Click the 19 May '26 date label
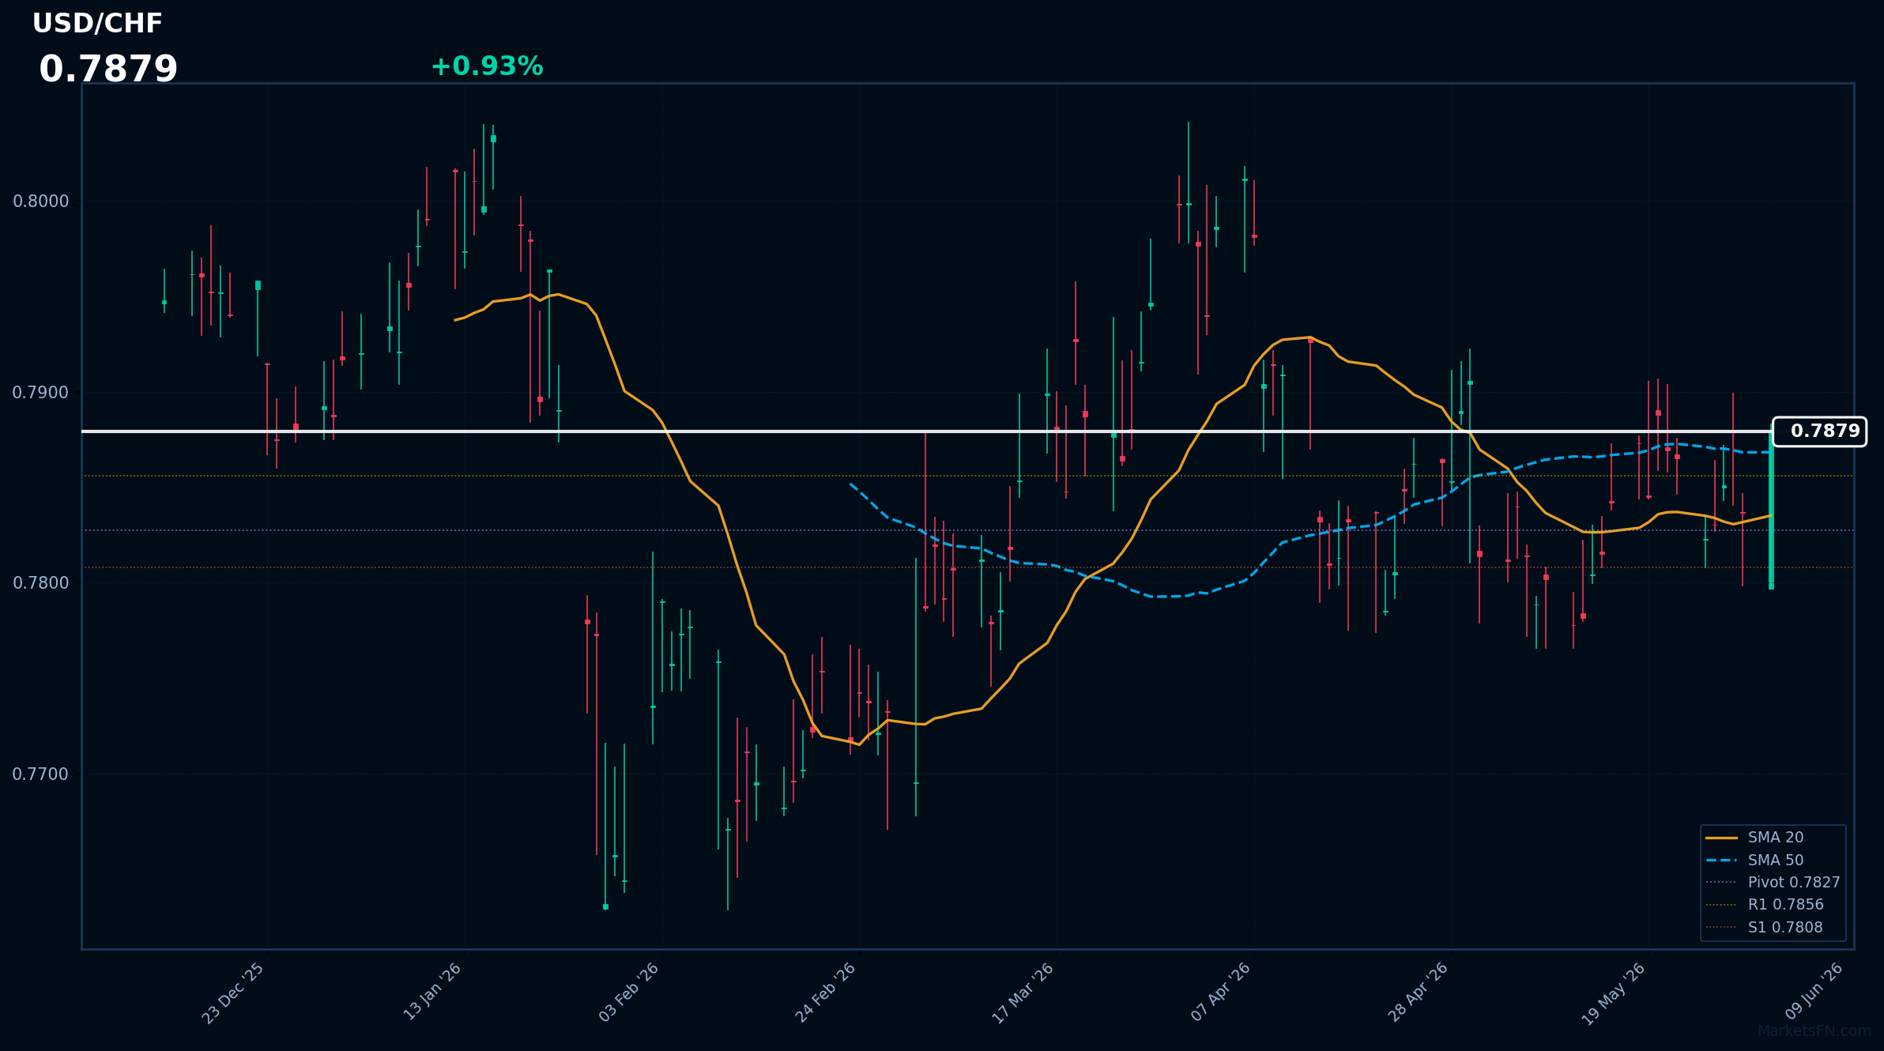The height and width of the screenshot is (1051, 1884). [x=1613, y=993]
